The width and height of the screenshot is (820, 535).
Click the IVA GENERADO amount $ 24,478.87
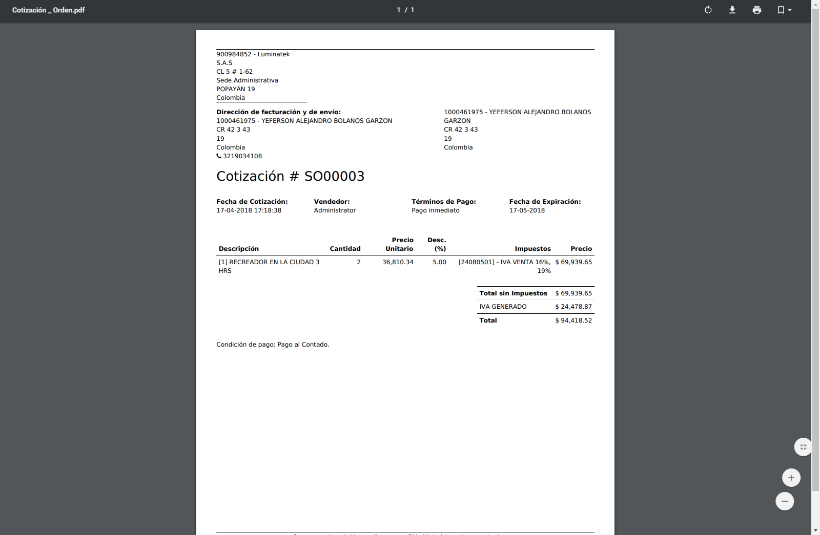tap(573, 307)
